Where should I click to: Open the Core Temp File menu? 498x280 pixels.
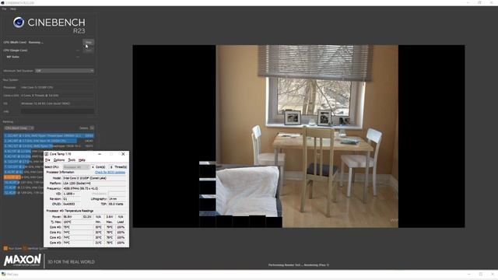(47, 160)
